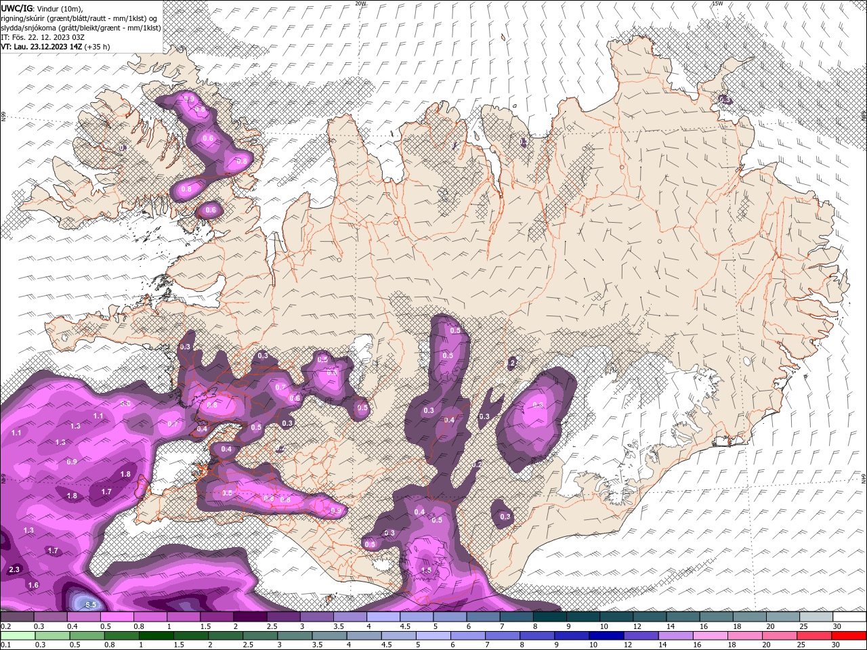The height and width of the screenshot is (650, 867).
Task: Click the '2.5' label under the lower legend row
Action: [248, 645]
